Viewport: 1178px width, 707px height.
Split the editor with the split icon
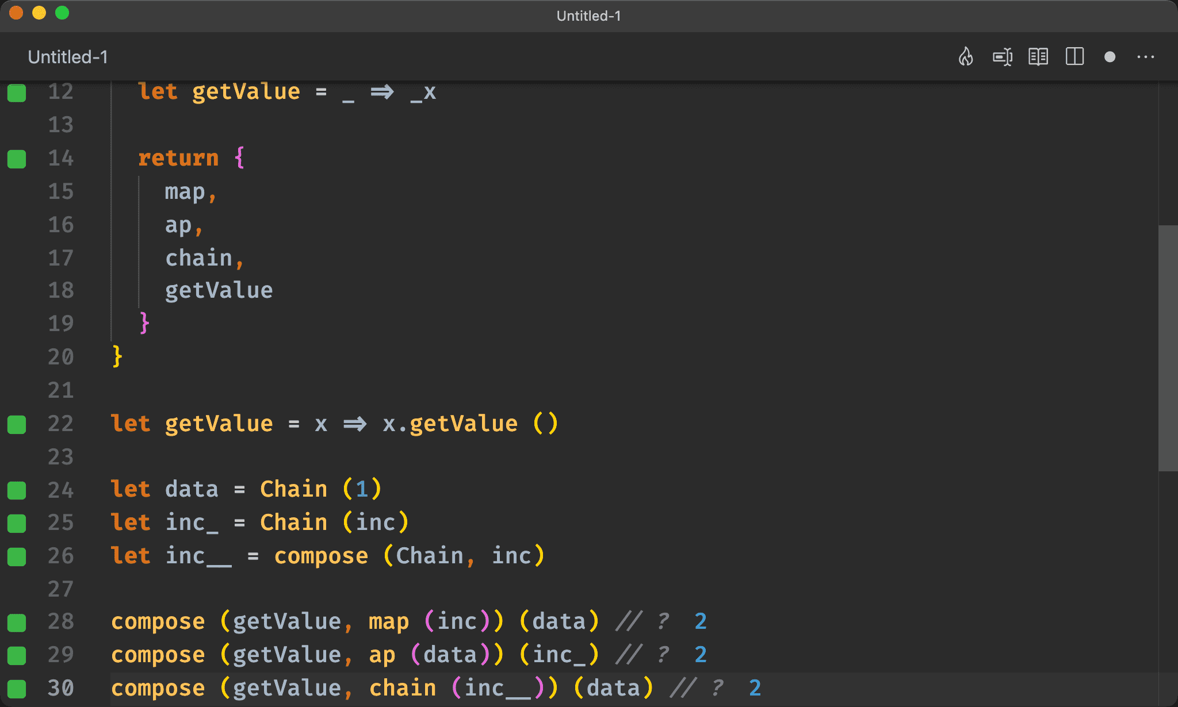click(x=1074, y=57)
